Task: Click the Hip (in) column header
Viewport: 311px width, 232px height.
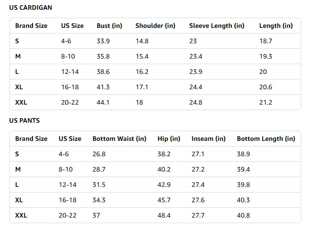Action: coord(169,139)
